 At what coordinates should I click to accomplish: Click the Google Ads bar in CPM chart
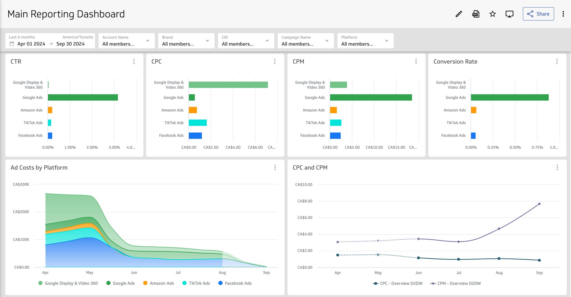[371, 98]
